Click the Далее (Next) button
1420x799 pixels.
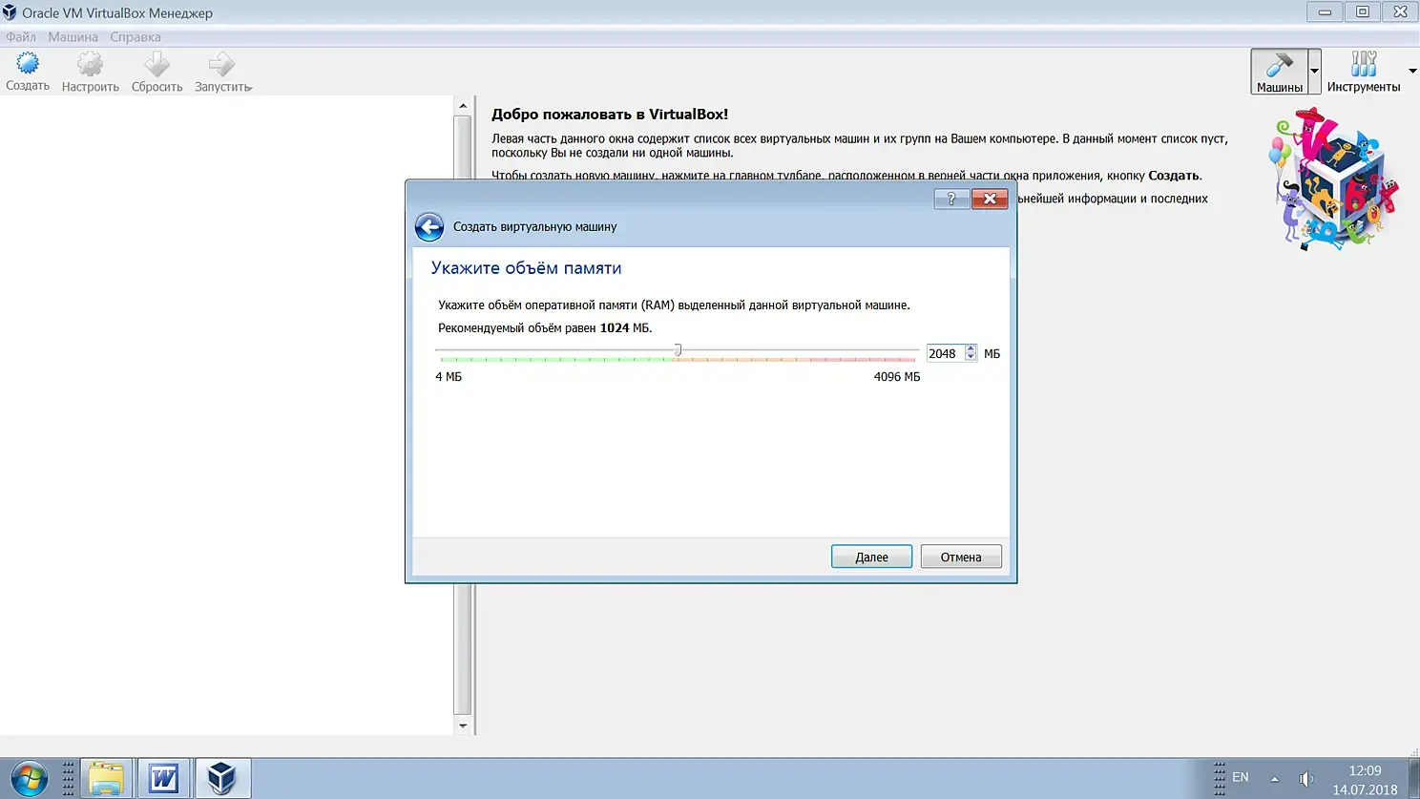[x=871, y=557]
